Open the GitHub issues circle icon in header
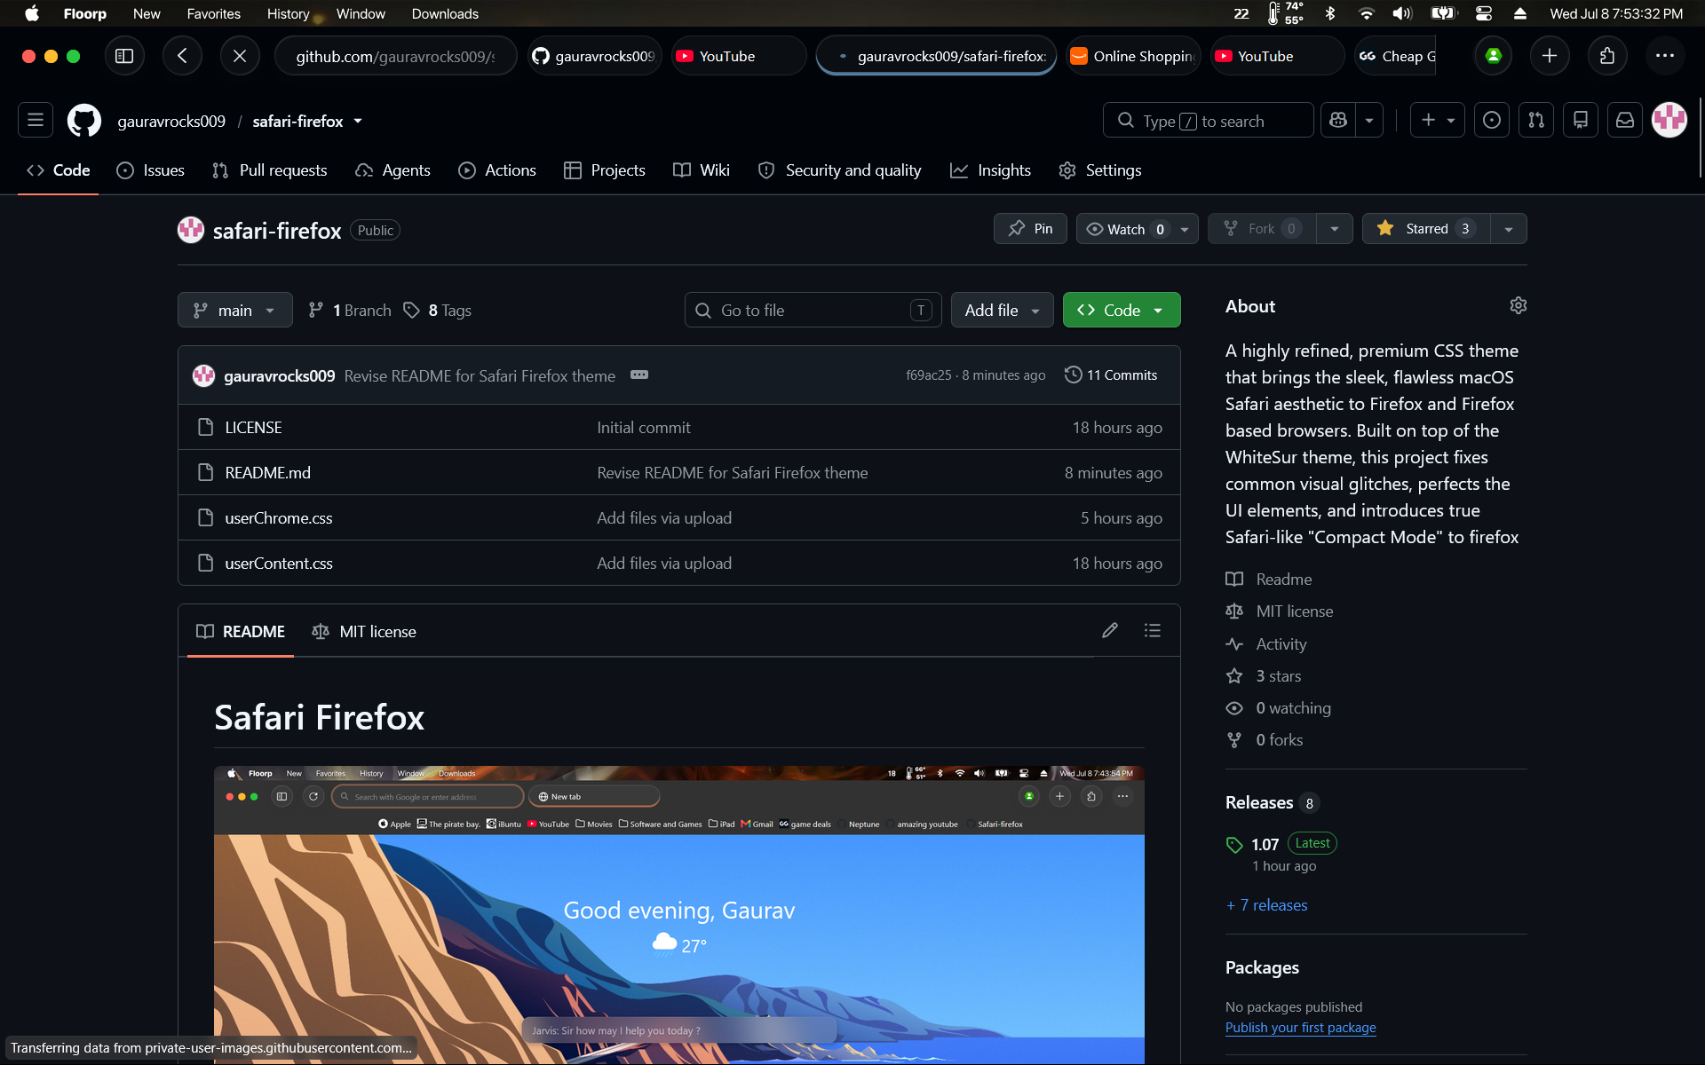This screenshot has width=1705, height=1065. [x=1492, y=120]
